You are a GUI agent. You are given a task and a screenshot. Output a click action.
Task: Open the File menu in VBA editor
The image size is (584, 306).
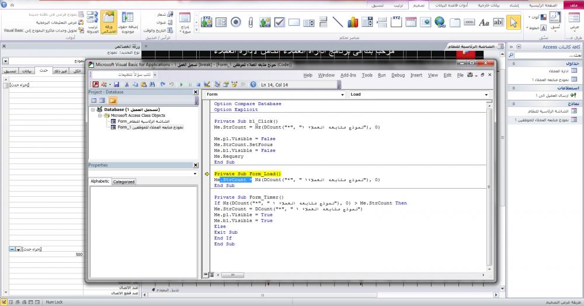pos(460,75)
